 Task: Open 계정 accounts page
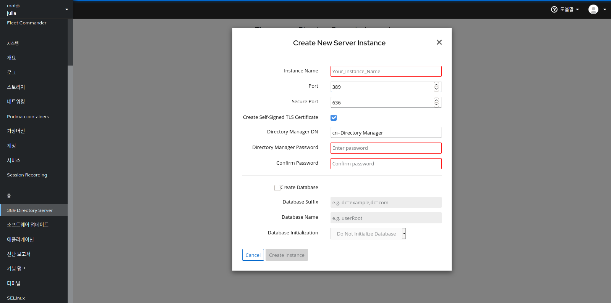coord(34,146)
